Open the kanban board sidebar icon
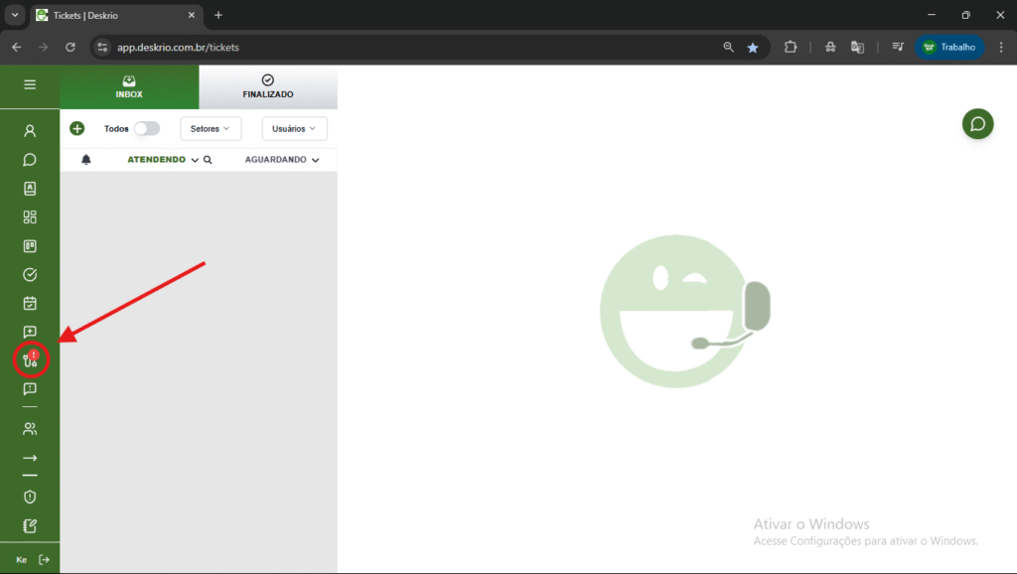This screenshot has height=574, width=1017. [x=30, y=246]
